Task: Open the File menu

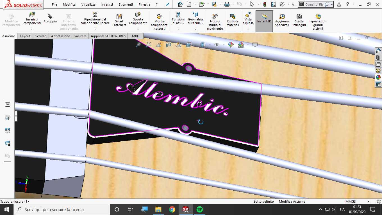Action: pyautogui.click(x=54, y=4)
